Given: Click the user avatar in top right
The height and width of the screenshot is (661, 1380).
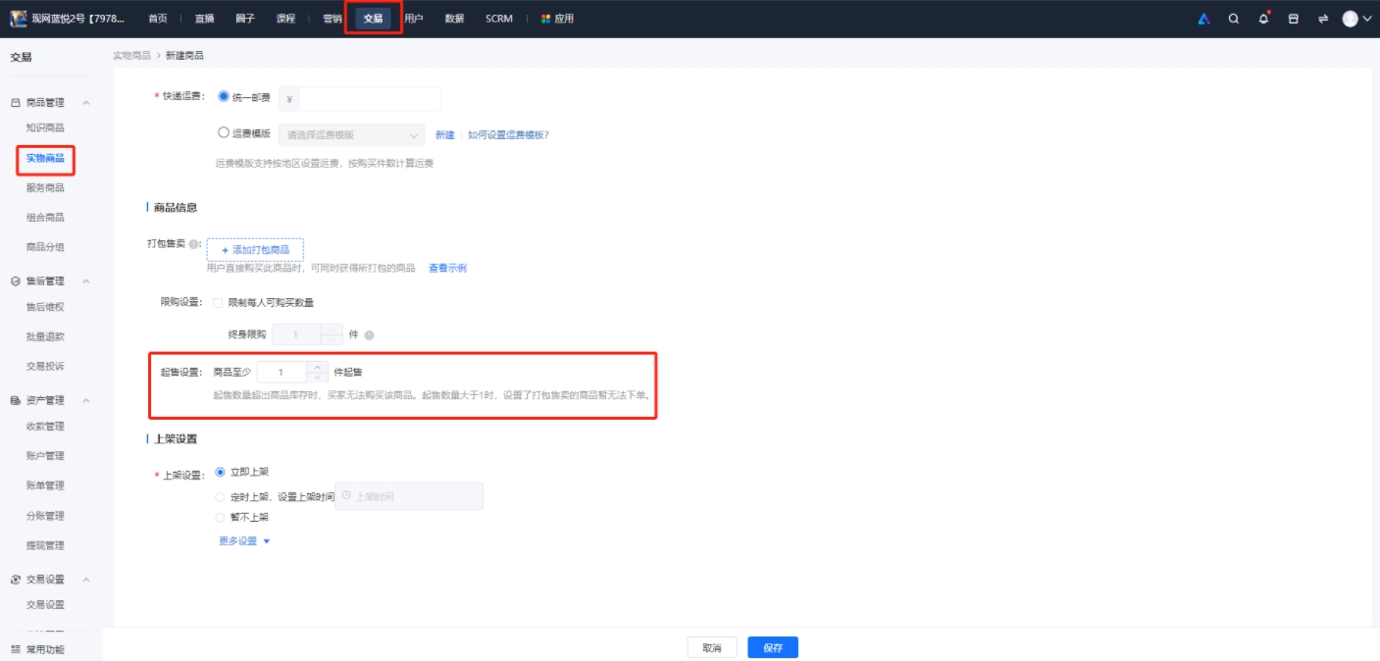Looking at the screenshot, I should point(1351,19).
